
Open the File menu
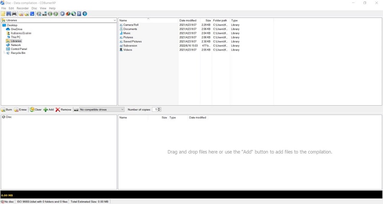point(4,8)
